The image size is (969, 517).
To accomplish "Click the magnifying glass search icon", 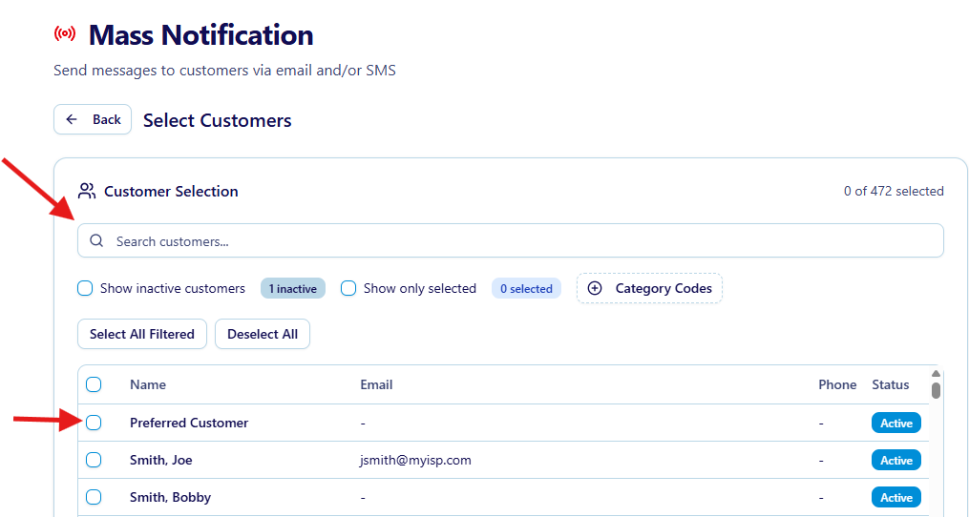I will point(96,241).
